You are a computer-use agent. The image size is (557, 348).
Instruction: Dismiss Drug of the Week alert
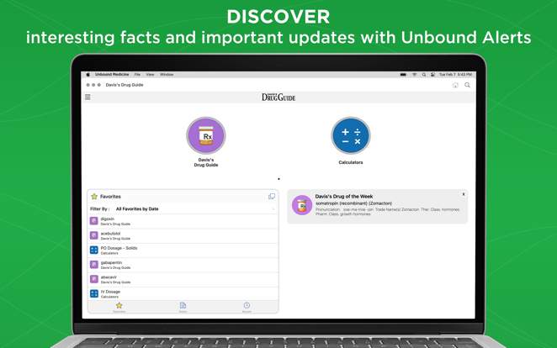pos(464,194)
